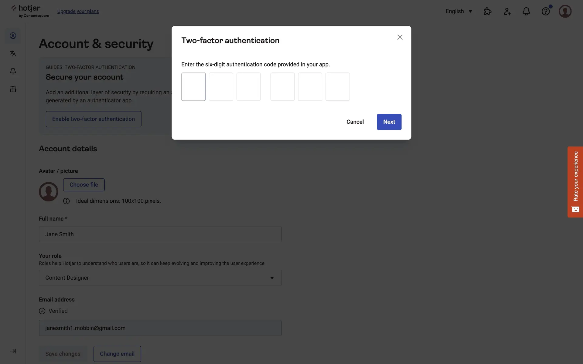
Task: Select sidebar account profile icon
Action: 13,35
